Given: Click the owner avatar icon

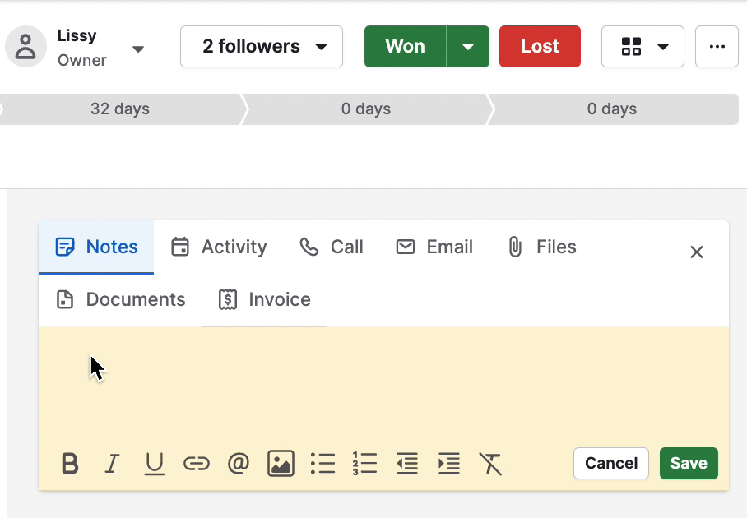Looking at the screenshot, I should [26, 47].
